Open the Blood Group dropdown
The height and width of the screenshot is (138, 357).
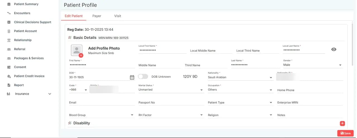[102, 115]
